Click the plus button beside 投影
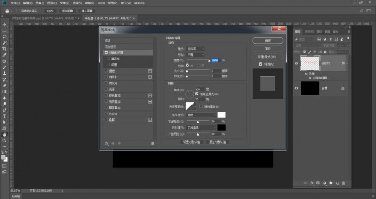The image size is (376, 199). pyautogui.click(x=150, y=120)
